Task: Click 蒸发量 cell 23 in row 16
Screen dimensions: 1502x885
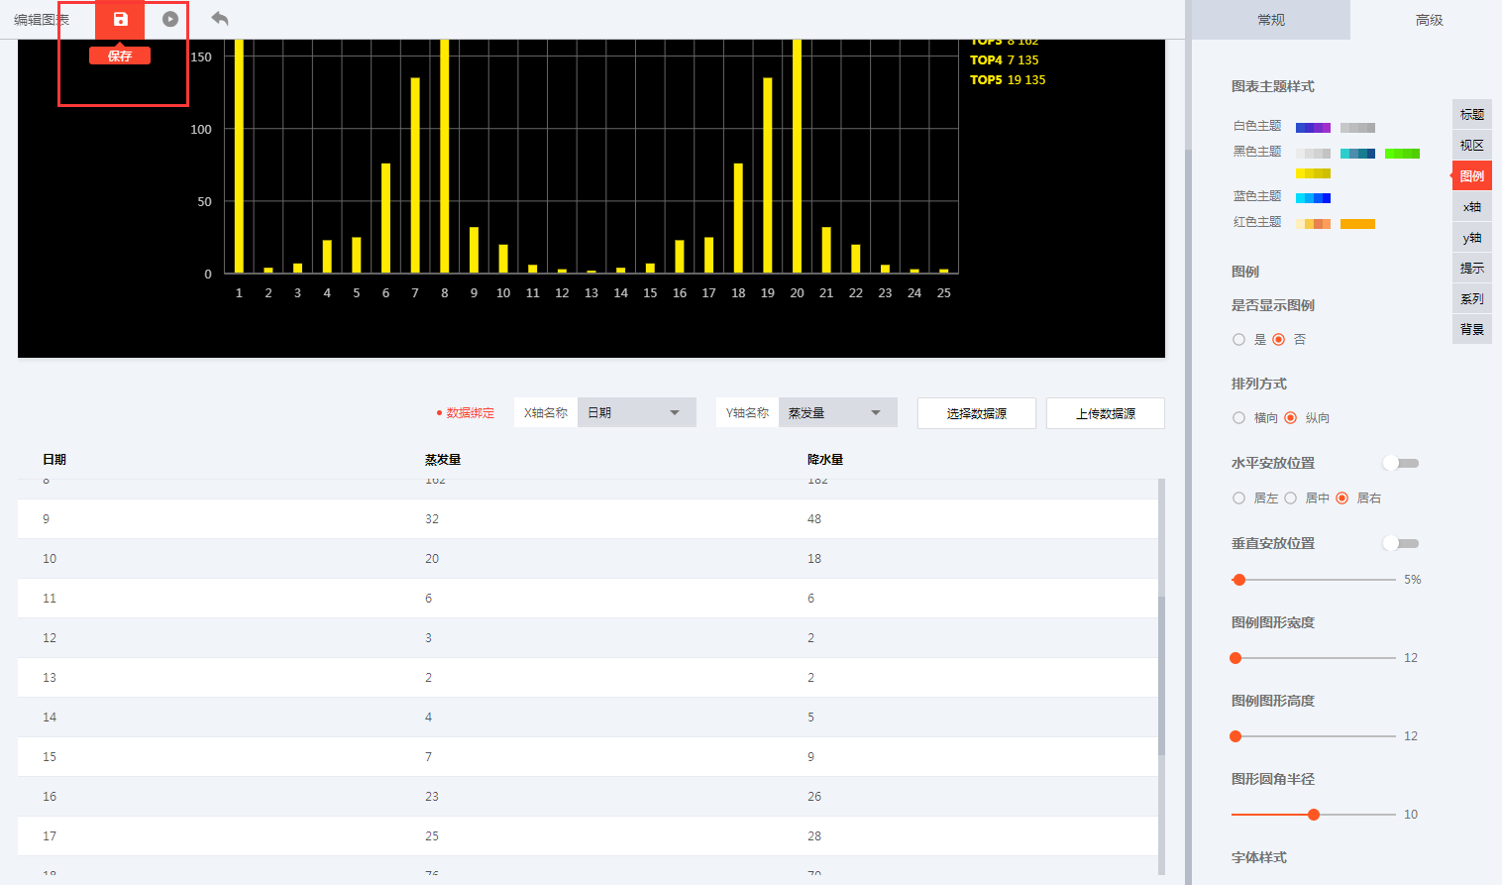Action: click(432, 797)
